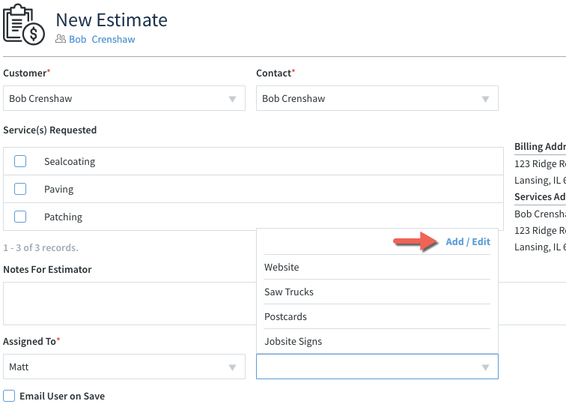The height and width of the screenshot is (404, 566).
Task: Select Saw Trucks from the list
Action: tap(289, 292)
